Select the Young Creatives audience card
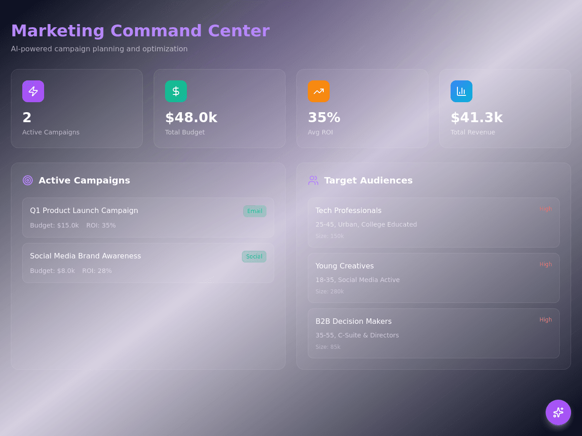This screenshot has height=436, width=582. pos(434,278)
